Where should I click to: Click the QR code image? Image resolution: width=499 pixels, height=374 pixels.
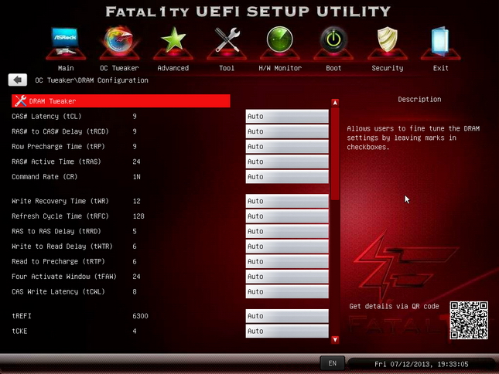(x=469, y=321)
